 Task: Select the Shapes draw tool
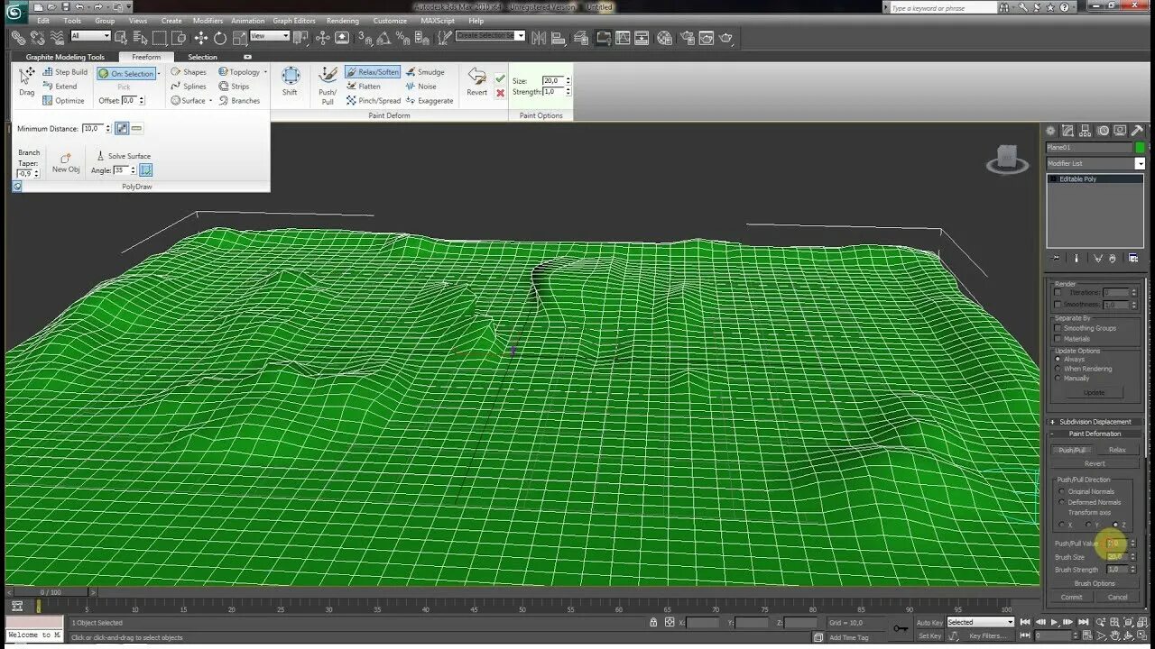(x=189, y=72)
